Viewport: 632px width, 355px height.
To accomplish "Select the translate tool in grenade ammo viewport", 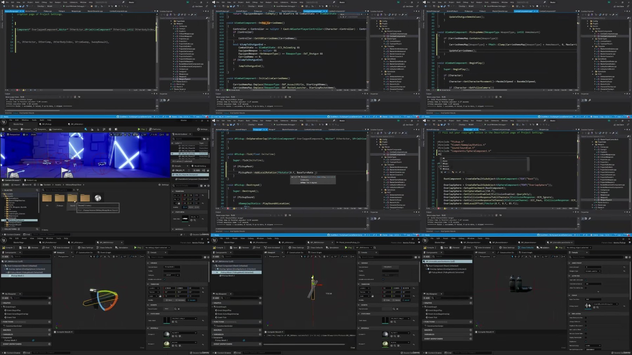I will (515, 257).
